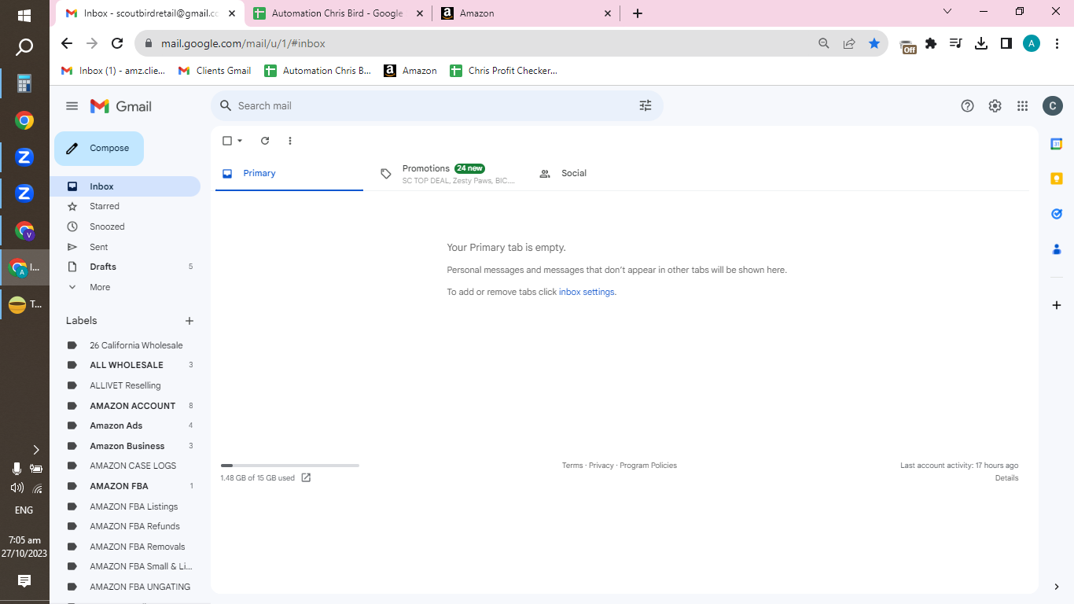The image size is (1074, 604).
Task: Open Clients Gmail bookmark
Action: [215, 71]
